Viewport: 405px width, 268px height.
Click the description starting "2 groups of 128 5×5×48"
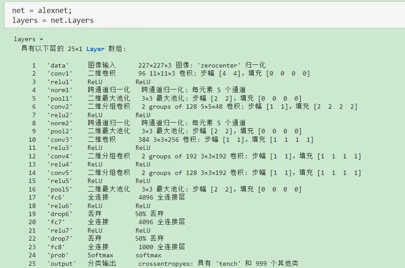[250, 106]
